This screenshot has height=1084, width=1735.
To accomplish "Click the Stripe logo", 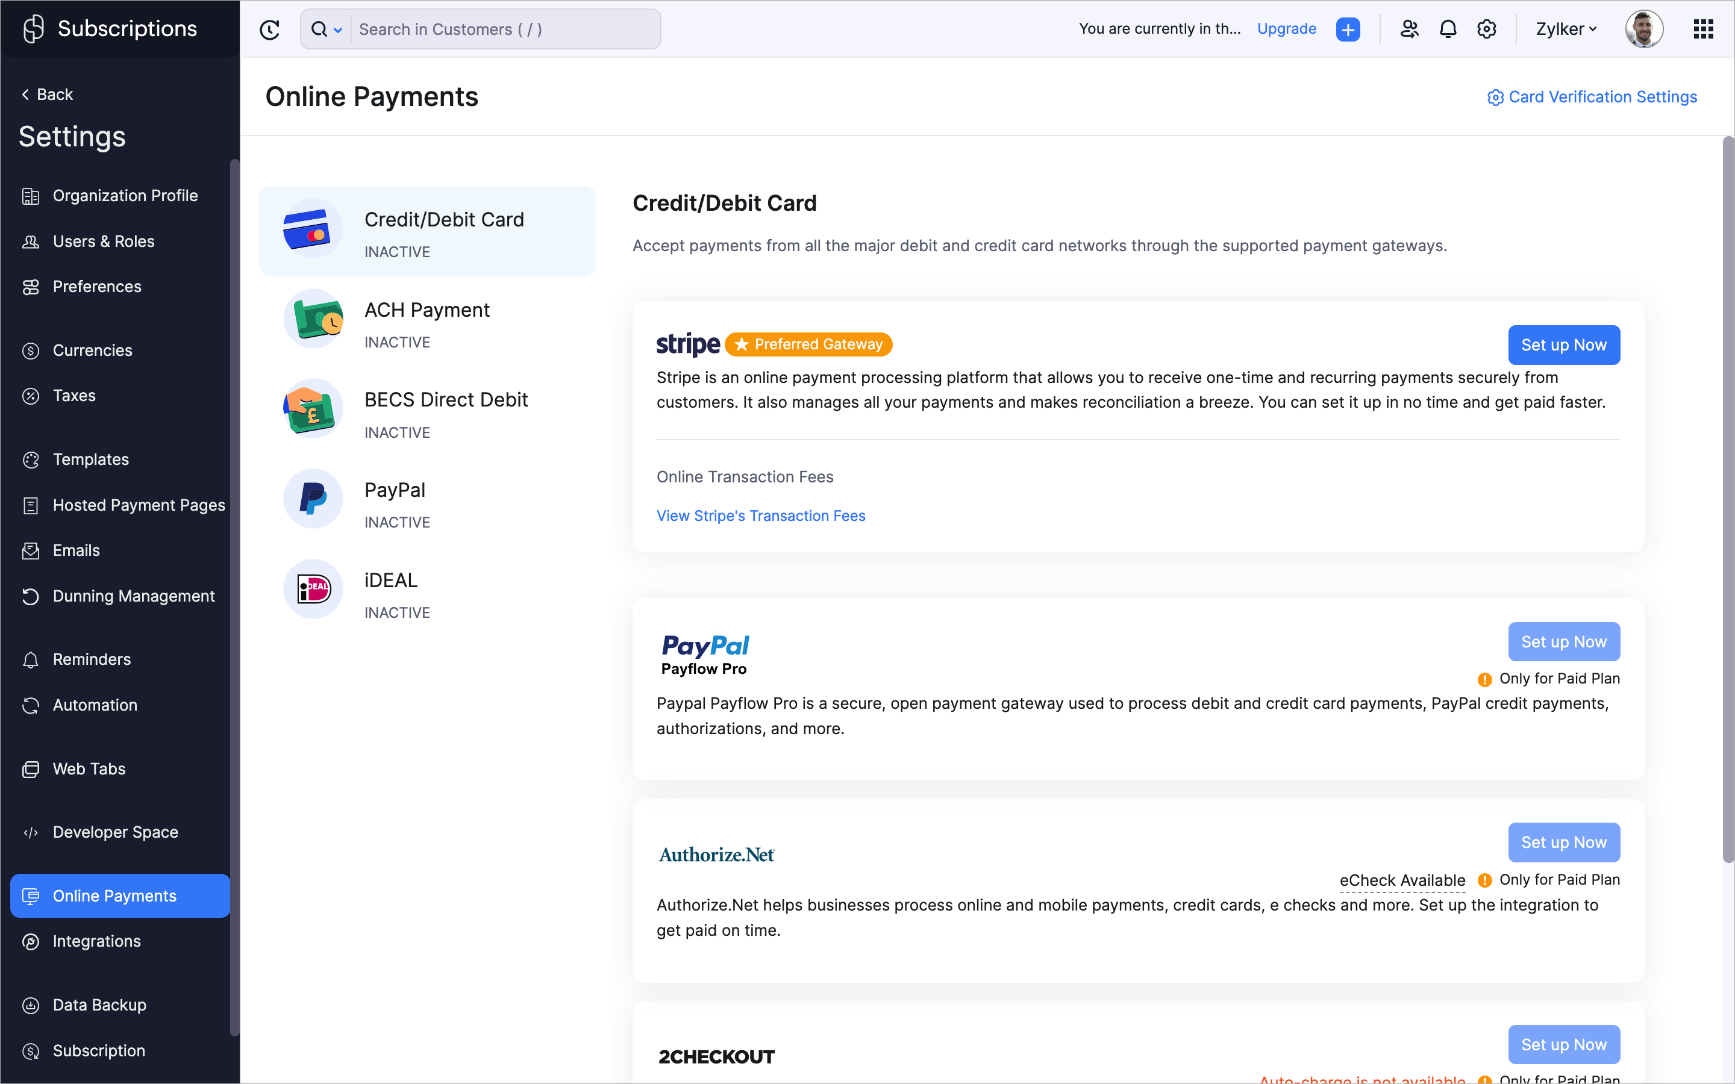I will pos(688,344).
